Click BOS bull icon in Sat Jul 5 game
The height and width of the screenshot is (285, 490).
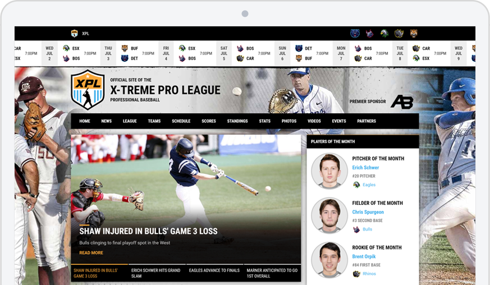tap(240, 48)
